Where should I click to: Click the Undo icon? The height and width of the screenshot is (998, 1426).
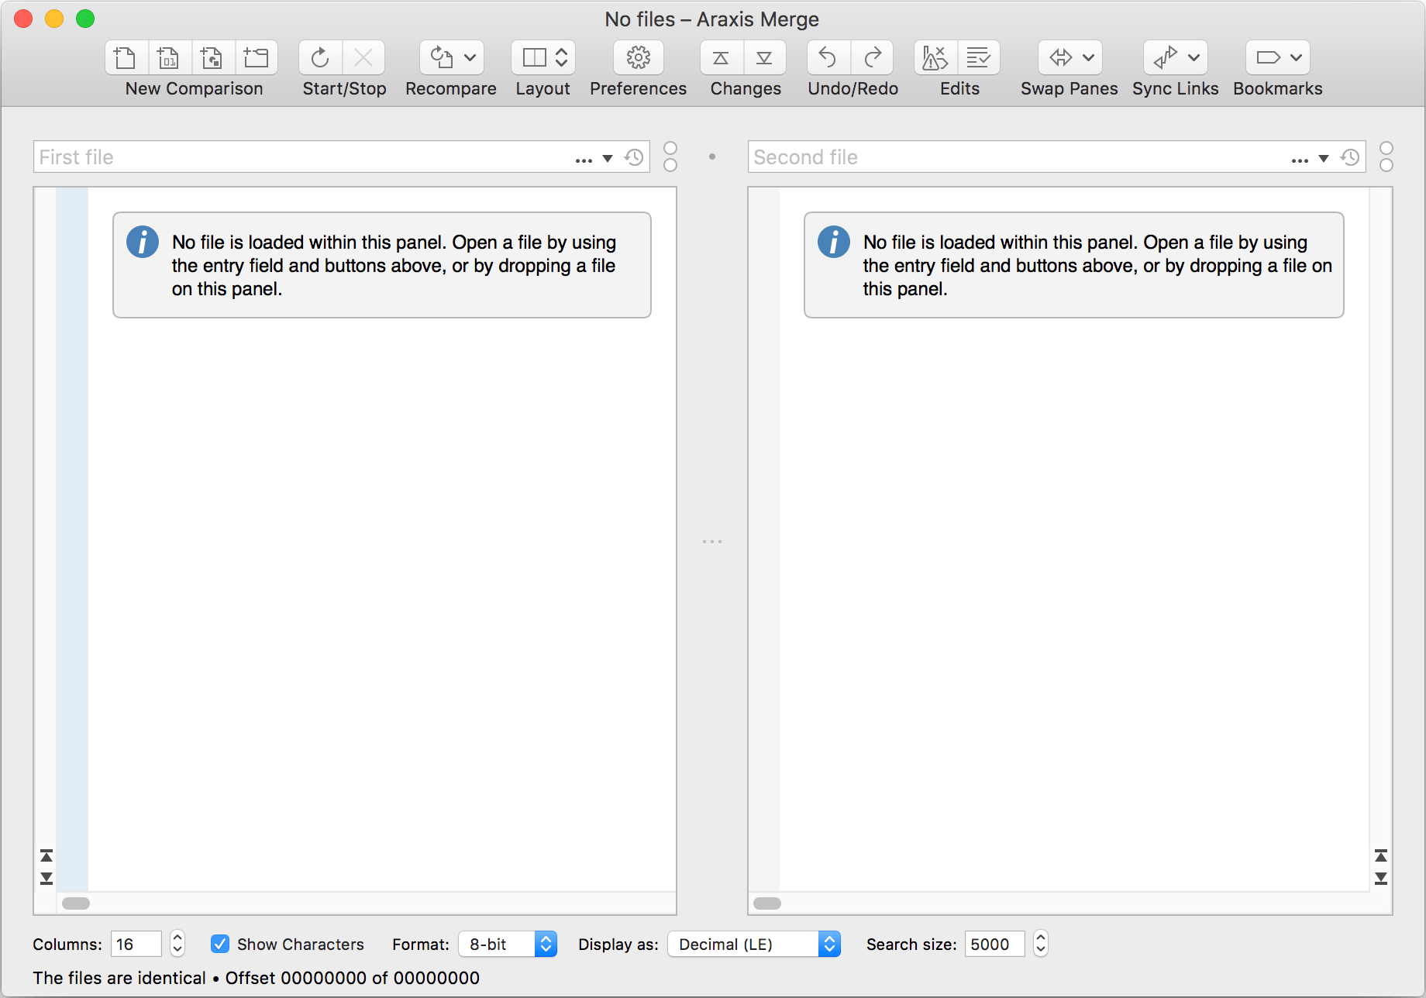[827, 57]
